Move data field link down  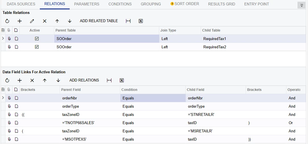pos(58,80)
